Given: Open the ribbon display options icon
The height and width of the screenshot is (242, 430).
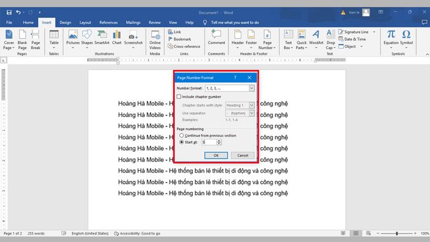Looking at the screenshot, I should tap(381, 12).
